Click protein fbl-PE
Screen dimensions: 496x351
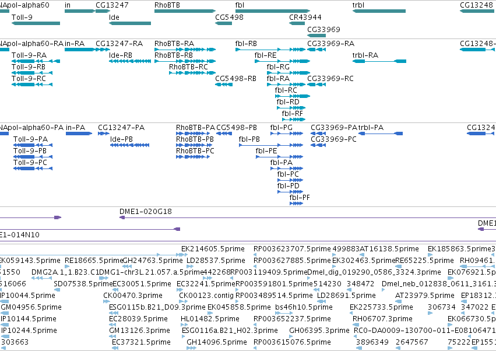click(x=279, y=157)
